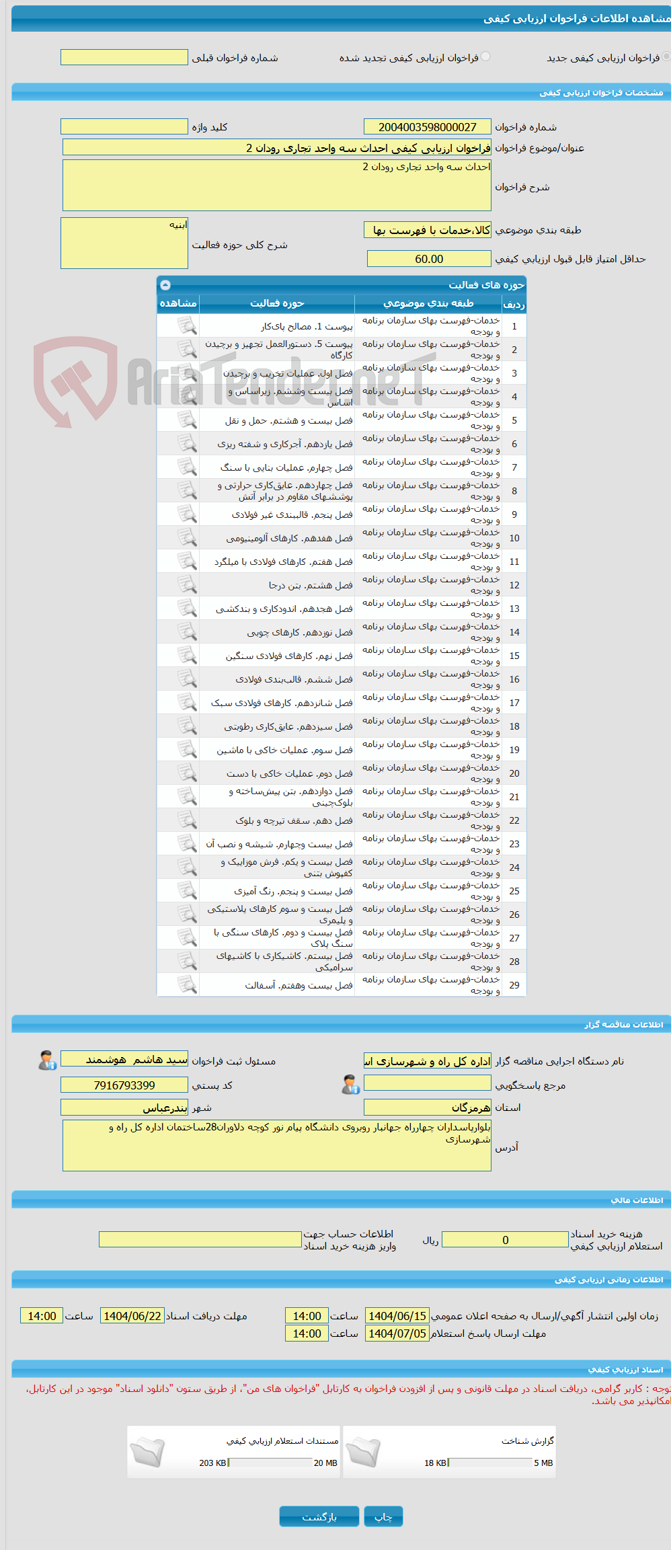Open view icon for row 15 کارهای فولادی سنگین
The image size is (671, 1550).
click(187, 656)
